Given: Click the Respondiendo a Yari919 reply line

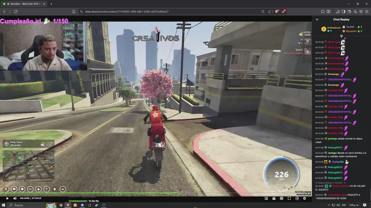Looking at the screenshot, I should 330,183.
